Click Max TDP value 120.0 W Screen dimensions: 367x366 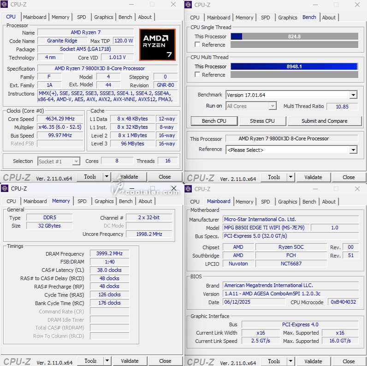[x=124, y=41]
